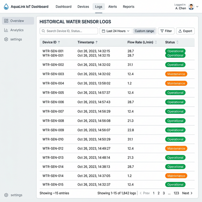The height and width of the screenshot is (202, 202).
Task: Click the user avatar of A. Chen
Action: [191, 7]
